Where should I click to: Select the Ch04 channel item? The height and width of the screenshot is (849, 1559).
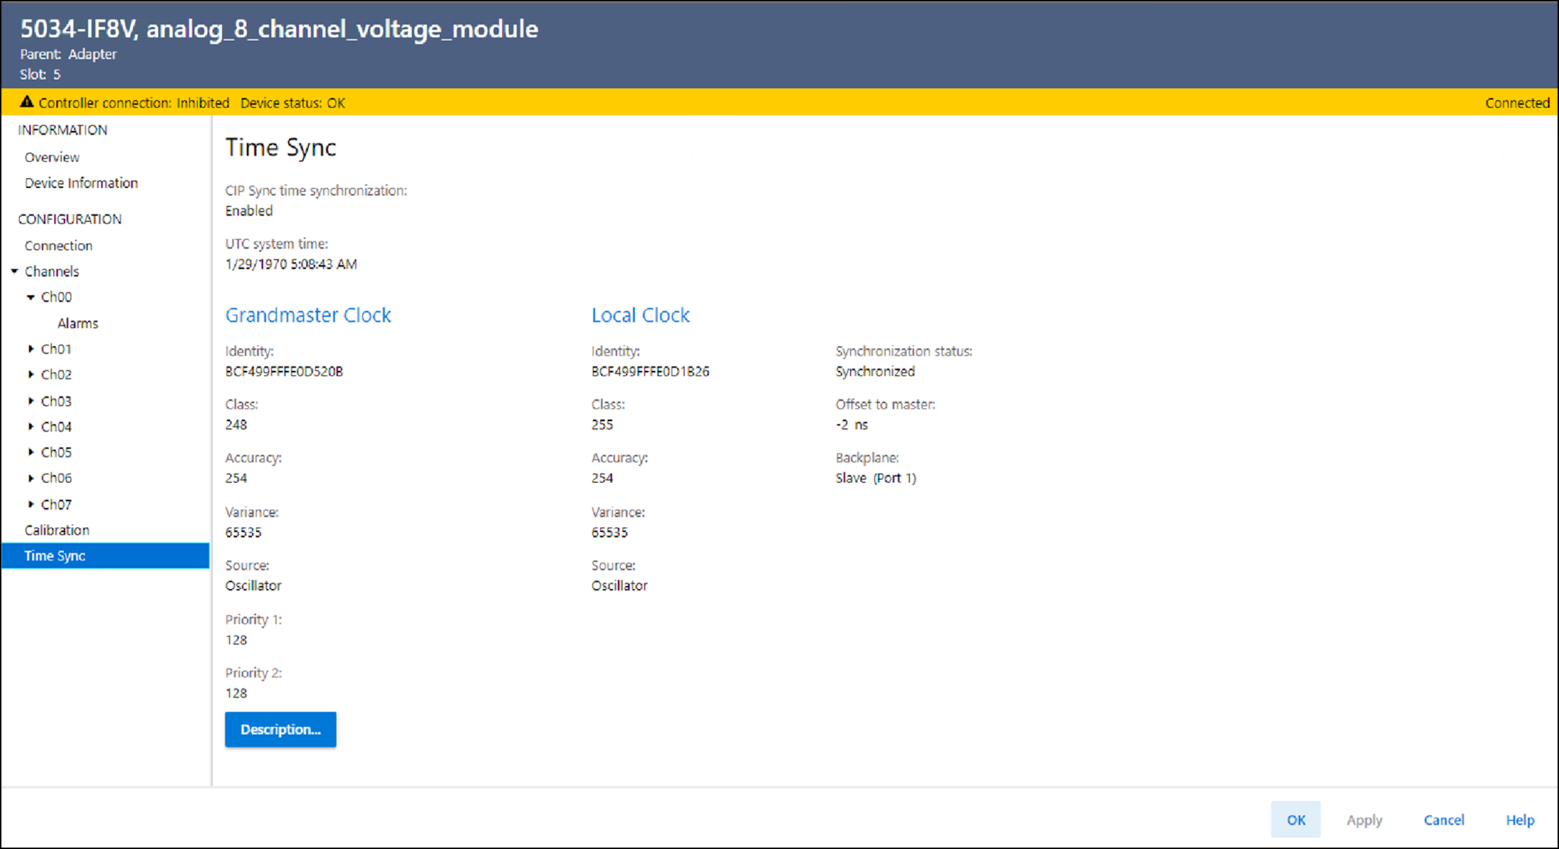[56, 427]
